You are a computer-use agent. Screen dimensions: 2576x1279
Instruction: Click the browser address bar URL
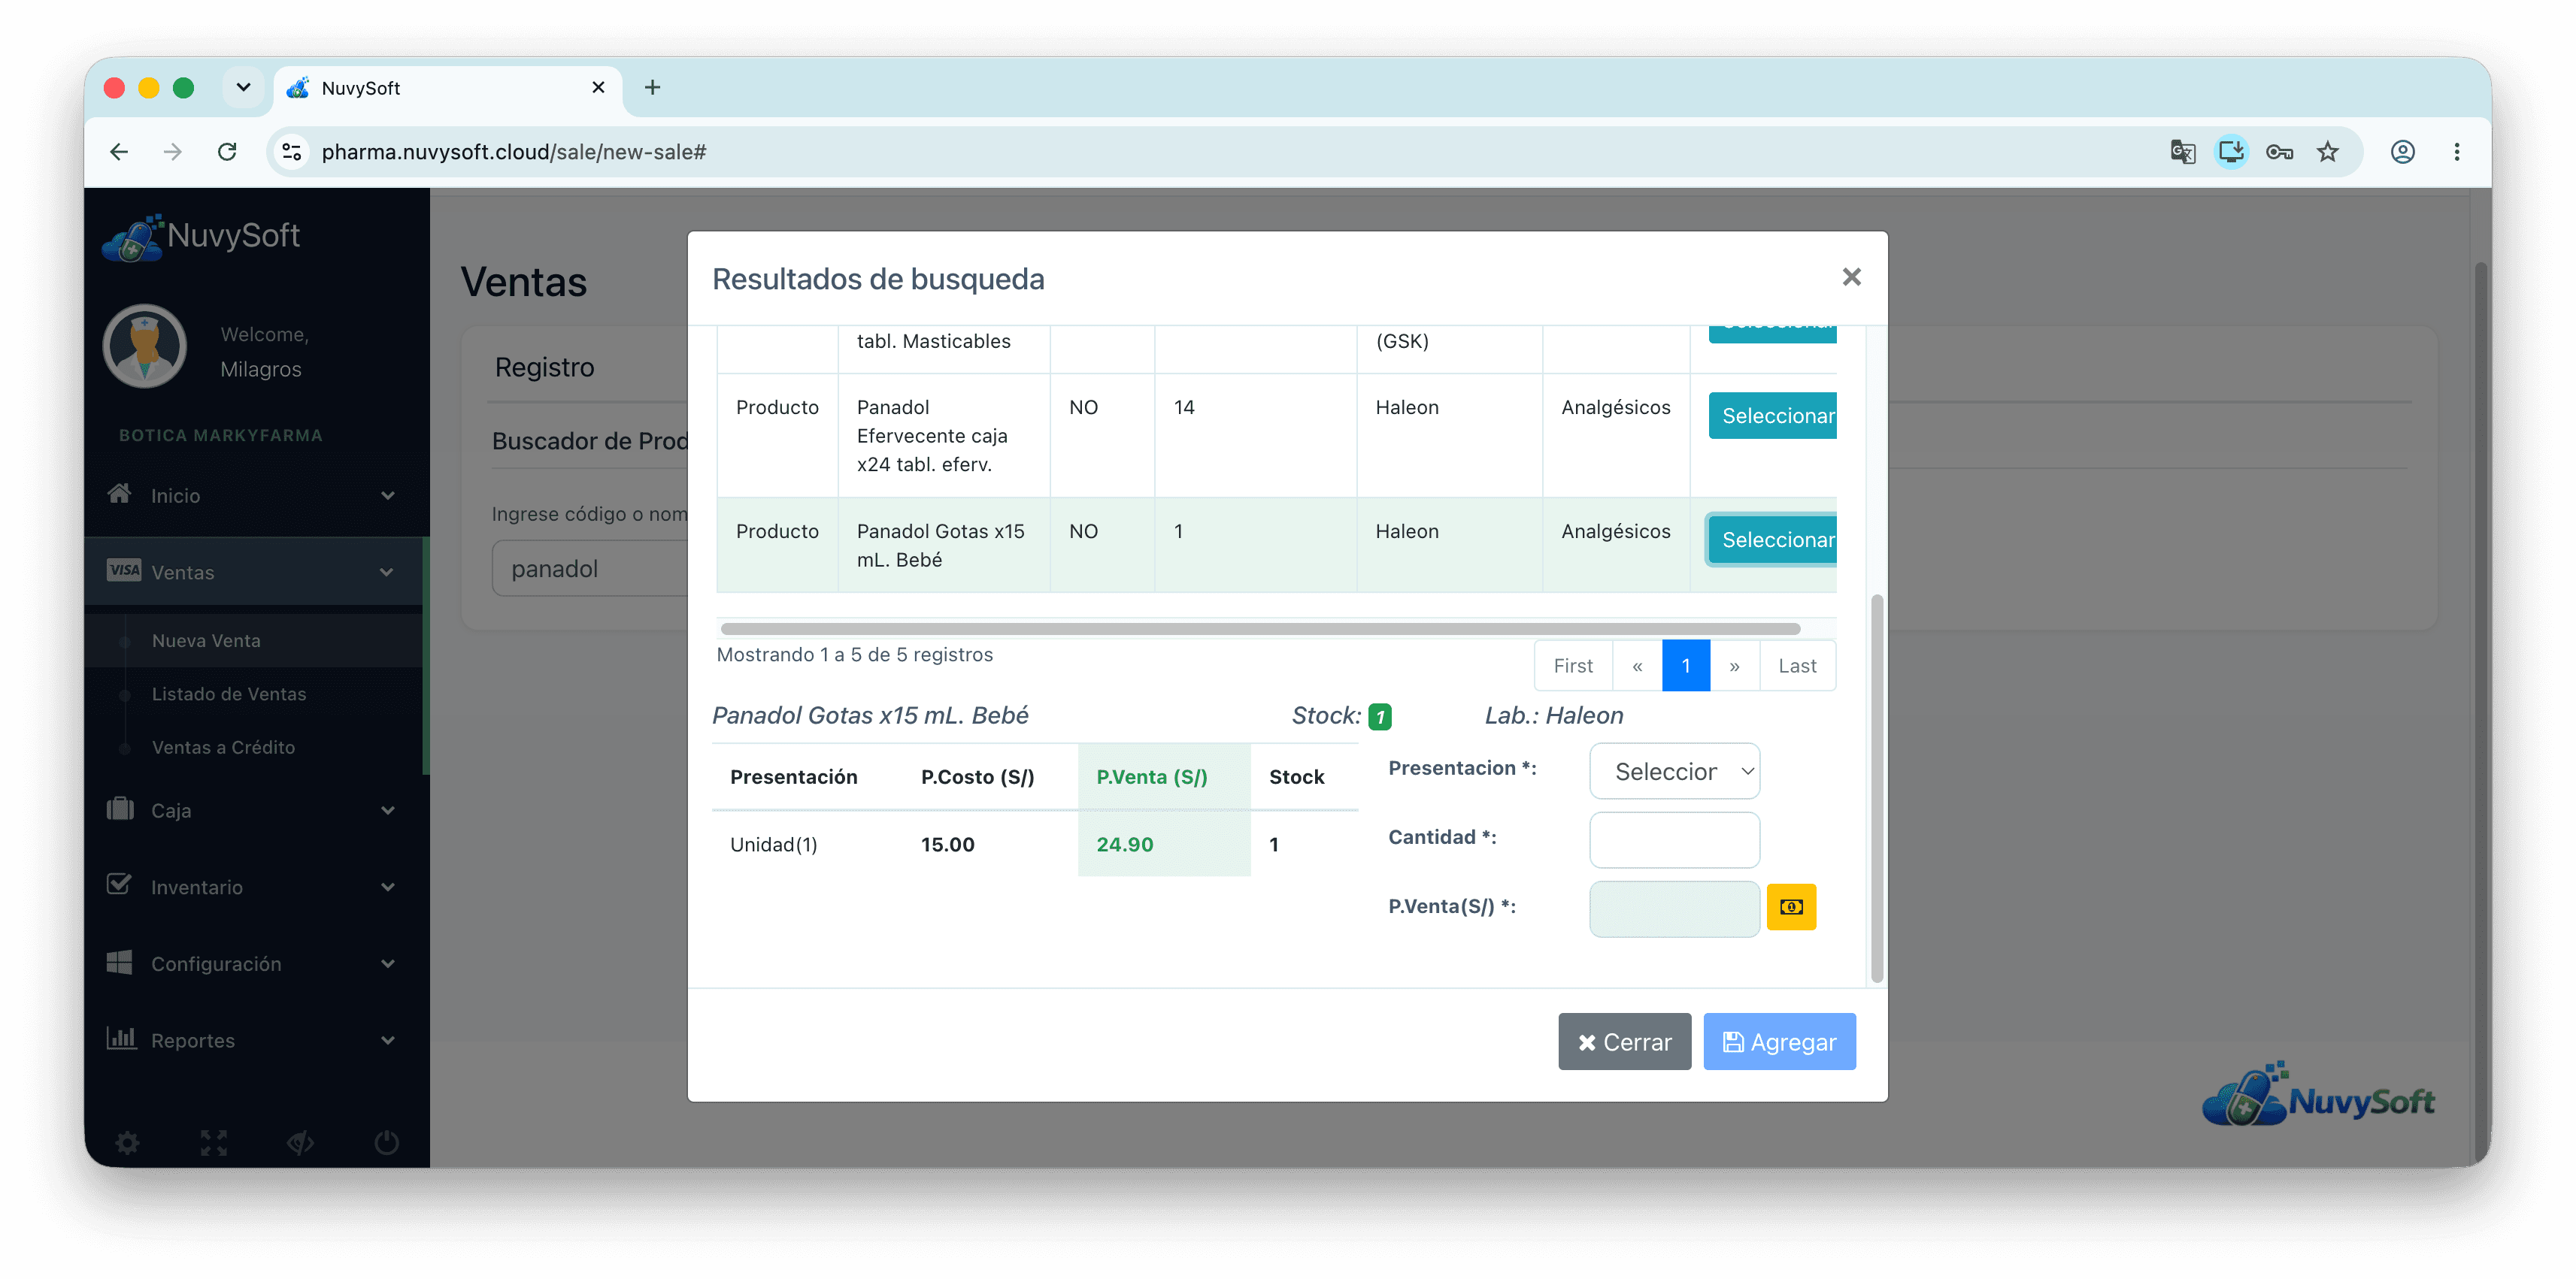click(513, 152)
